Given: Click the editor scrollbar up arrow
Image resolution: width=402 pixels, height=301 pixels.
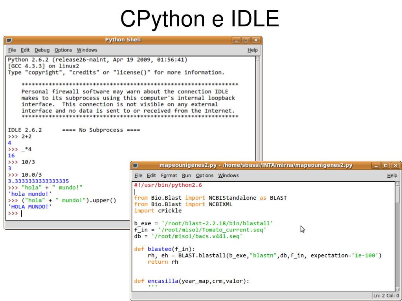Looking at the screenshot, I should point(398,184).
